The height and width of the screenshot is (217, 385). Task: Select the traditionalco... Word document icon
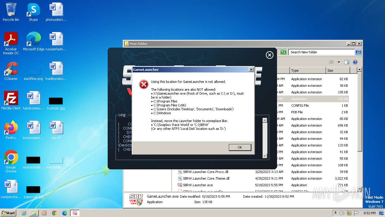pos(56,71)
